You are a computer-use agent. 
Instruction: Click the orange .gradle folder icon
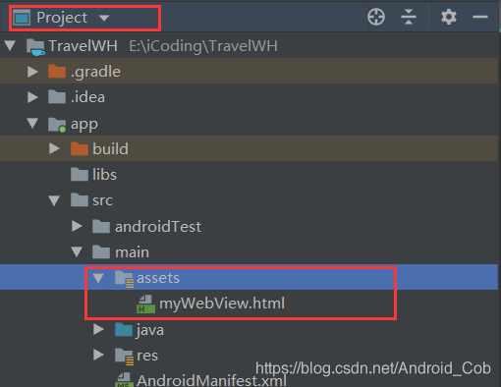pos(57,71)
